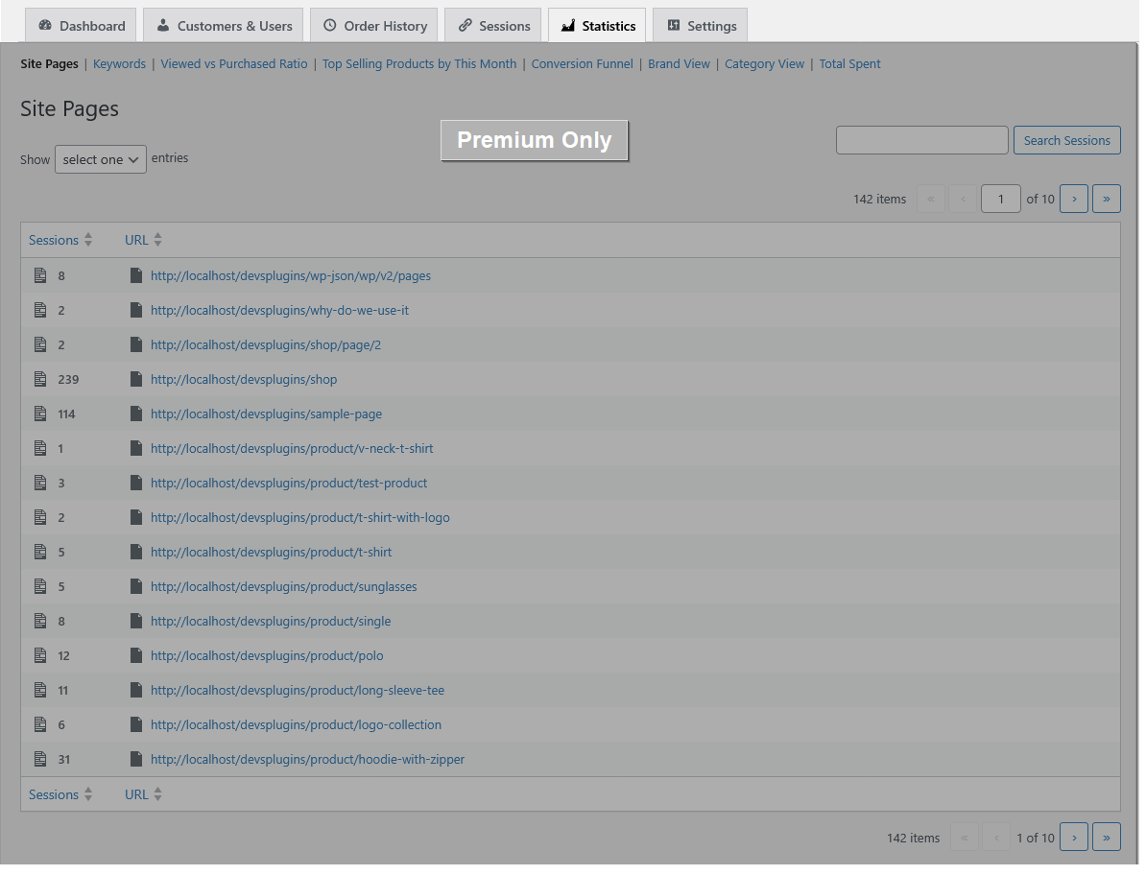
Task: Open the hoodie-with-zipper product URL
Action: tap(307, 760)
